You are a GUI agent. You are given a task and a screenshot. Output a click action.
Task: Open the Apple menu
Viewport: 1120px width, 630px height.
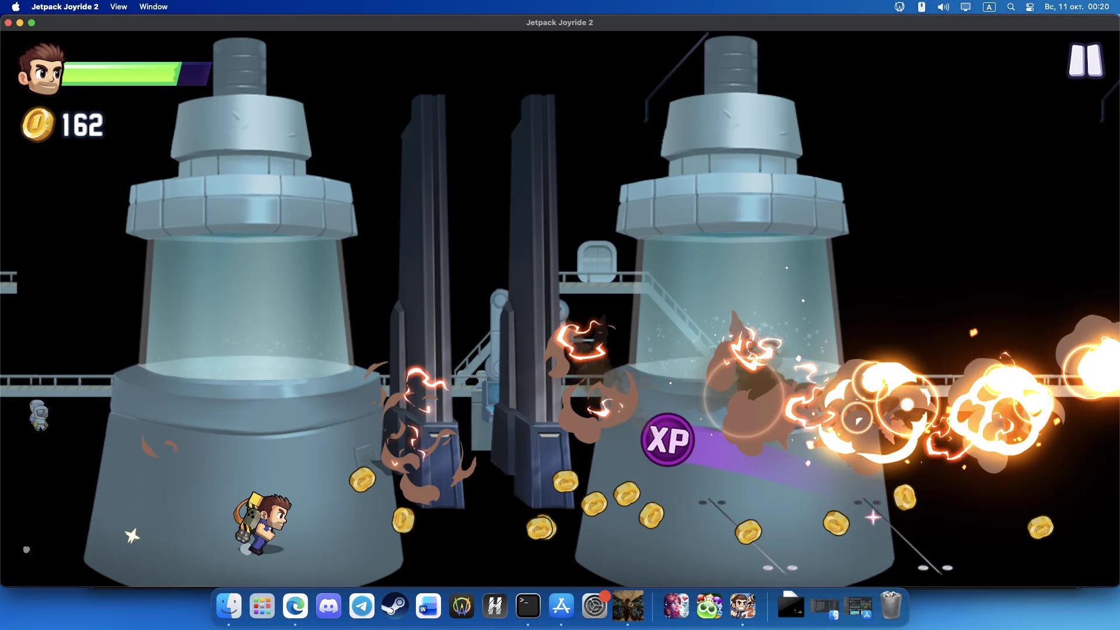click(16, 7)
